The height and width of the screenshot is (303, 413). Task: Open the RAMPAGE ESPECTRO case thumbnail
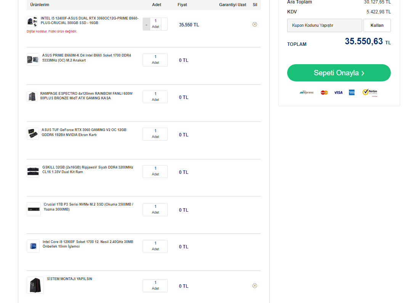[32, 97]
